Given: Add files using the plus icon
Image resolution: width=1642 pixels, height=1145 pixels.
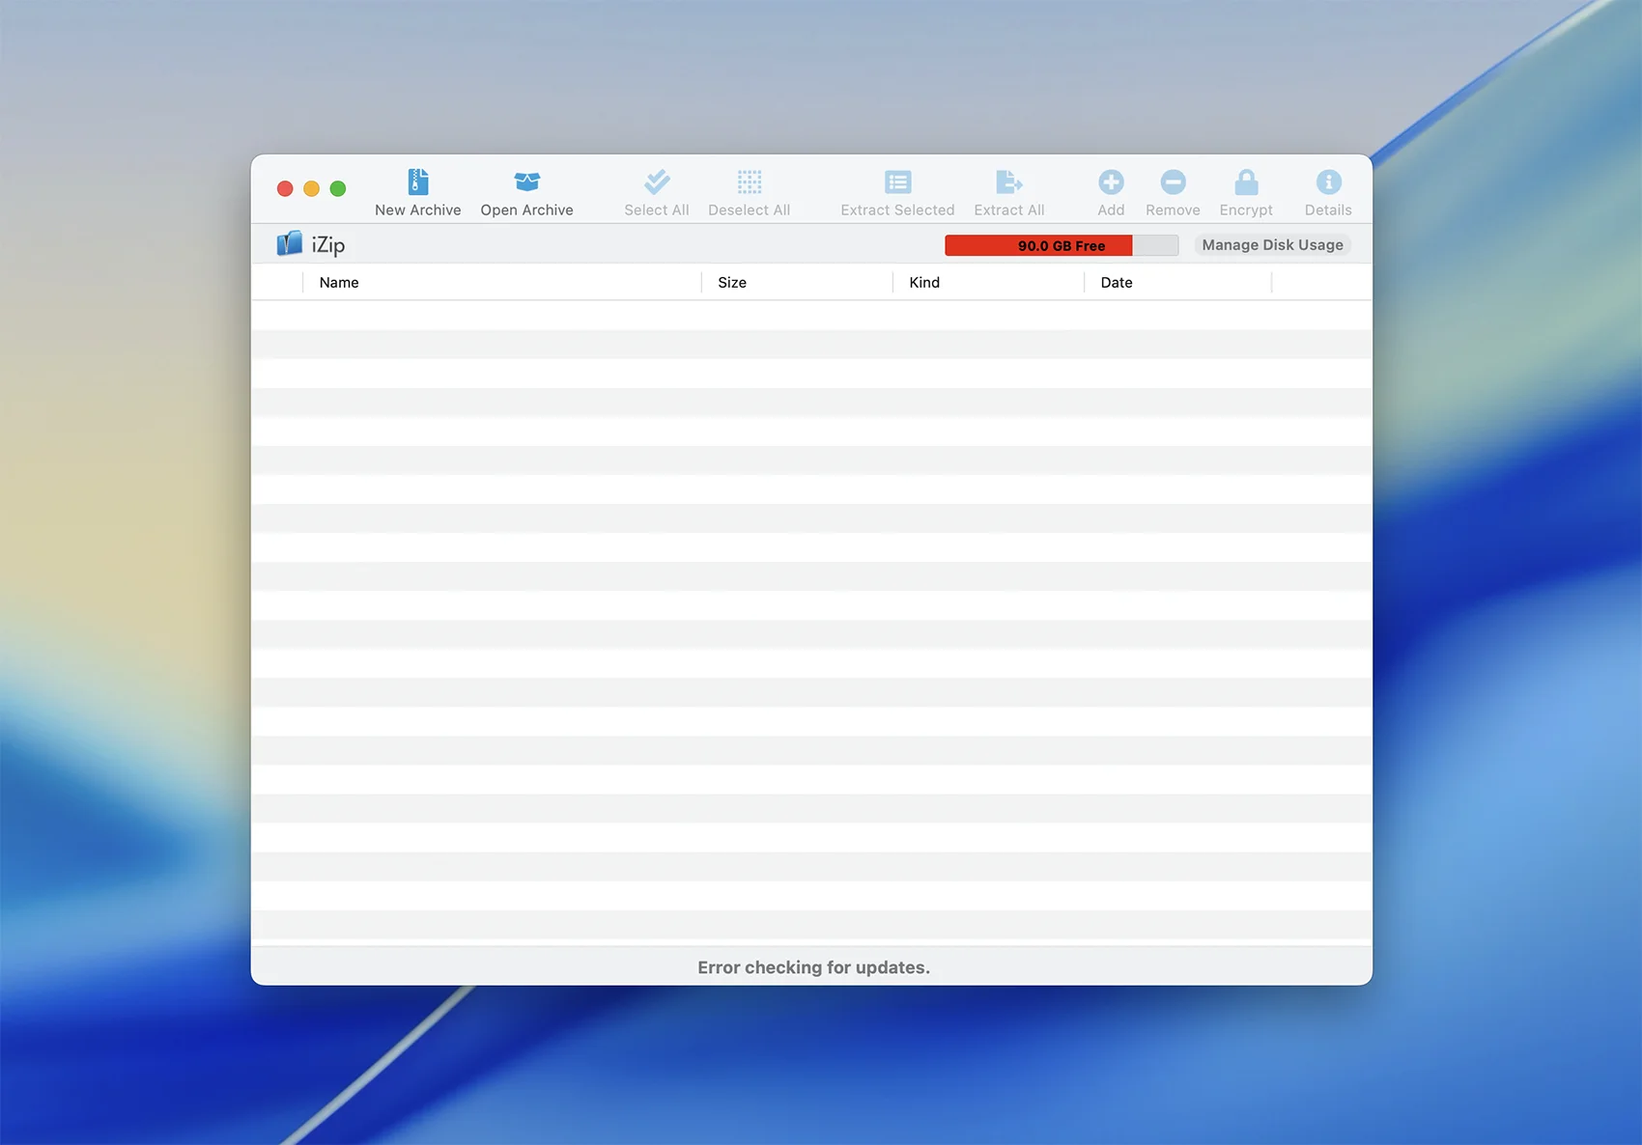Looking at the screenshot, I should pos(1111,182).
